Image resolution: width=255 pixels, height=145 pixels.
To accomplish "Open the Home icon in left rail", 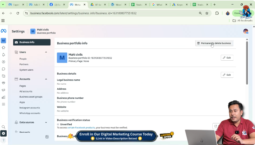I will [3, 47].
